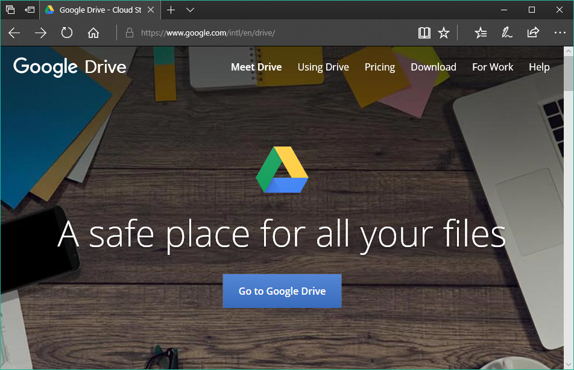Screen dimensions: 574x370
Task: Open the Pricing page
Action: (x=380, y=67)
